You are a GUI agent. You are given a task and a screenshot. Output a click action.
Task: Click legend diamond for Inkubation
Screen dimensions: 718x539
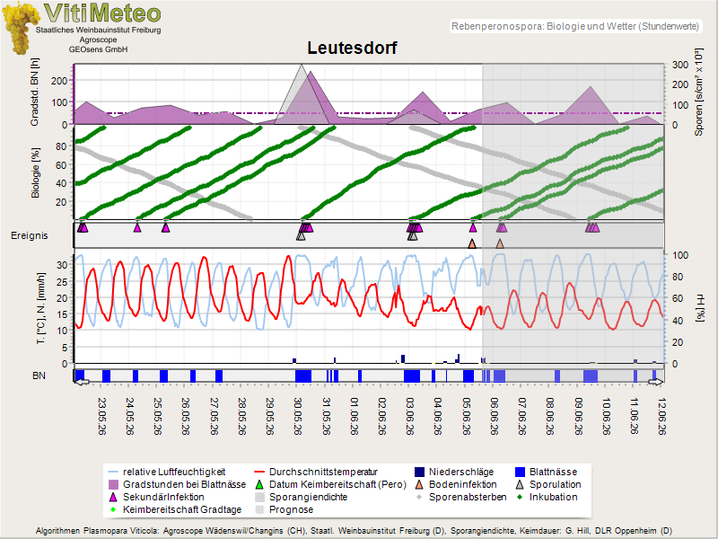pyautogui.click(x=520, y=497)
